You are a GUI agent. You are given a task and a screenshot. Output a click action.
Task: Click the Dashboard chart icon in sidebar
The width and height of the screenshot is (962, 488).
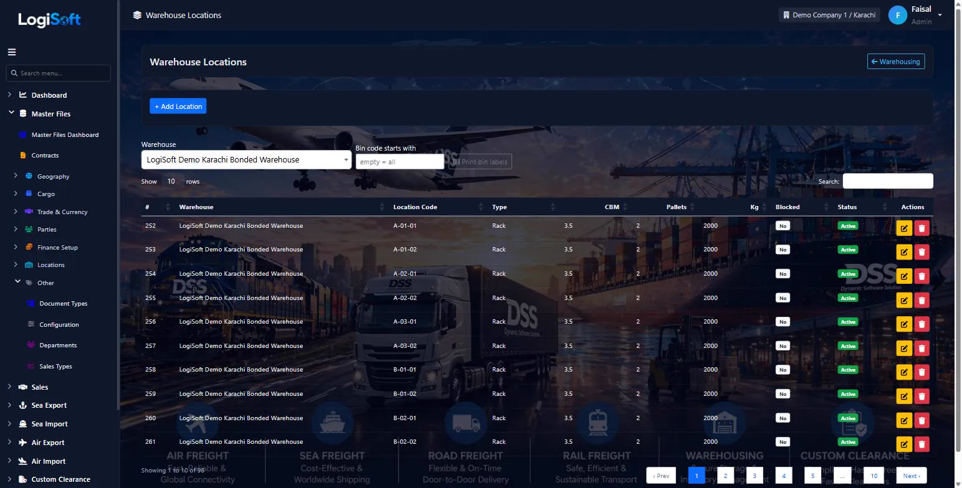point(23,95)
